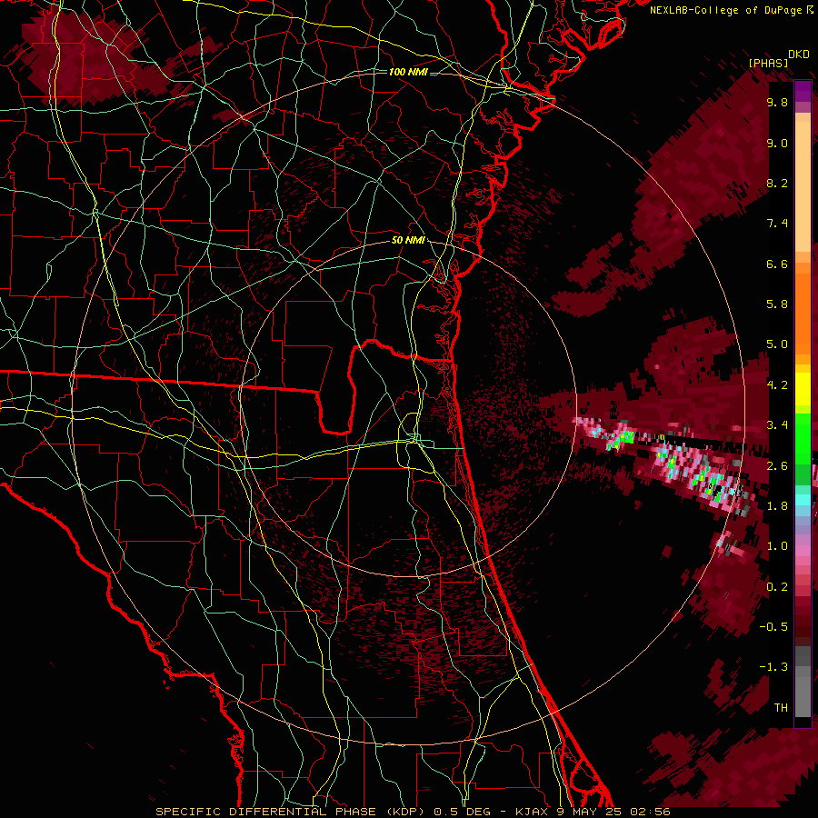This screenshot has height=818, width=818.
Task: Click the 2.6 value on color scale
Action: (x=777, y=466)
